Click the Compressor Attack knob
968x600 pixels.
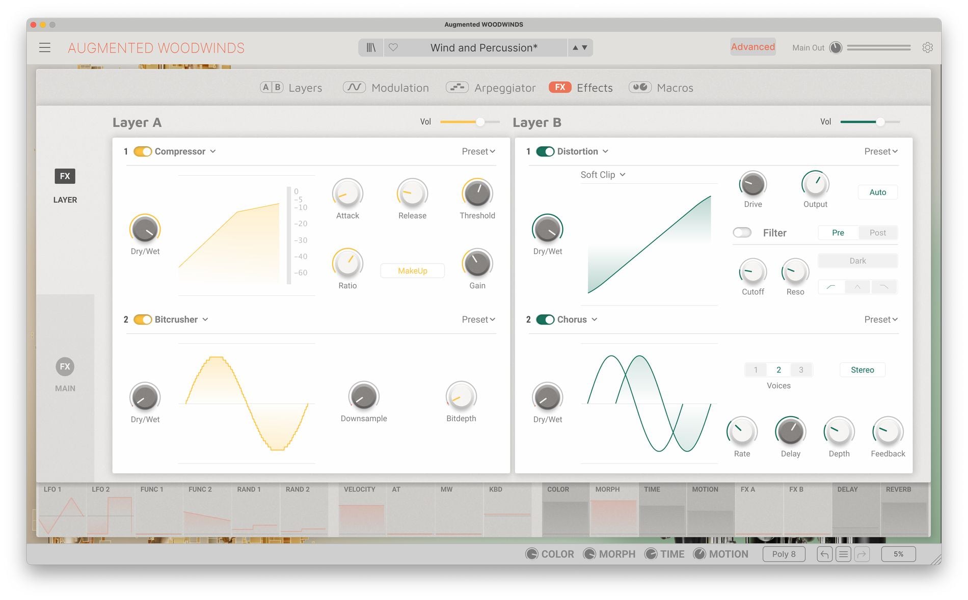[347, 194]
